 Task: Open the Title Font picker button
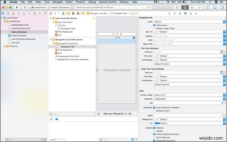[x=221, y=52]
